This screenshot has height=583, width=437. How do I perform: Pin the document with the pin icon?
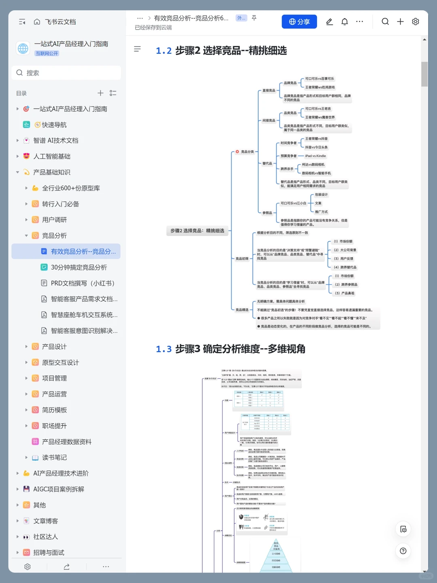pyautogui.click(x=254, y=18)
